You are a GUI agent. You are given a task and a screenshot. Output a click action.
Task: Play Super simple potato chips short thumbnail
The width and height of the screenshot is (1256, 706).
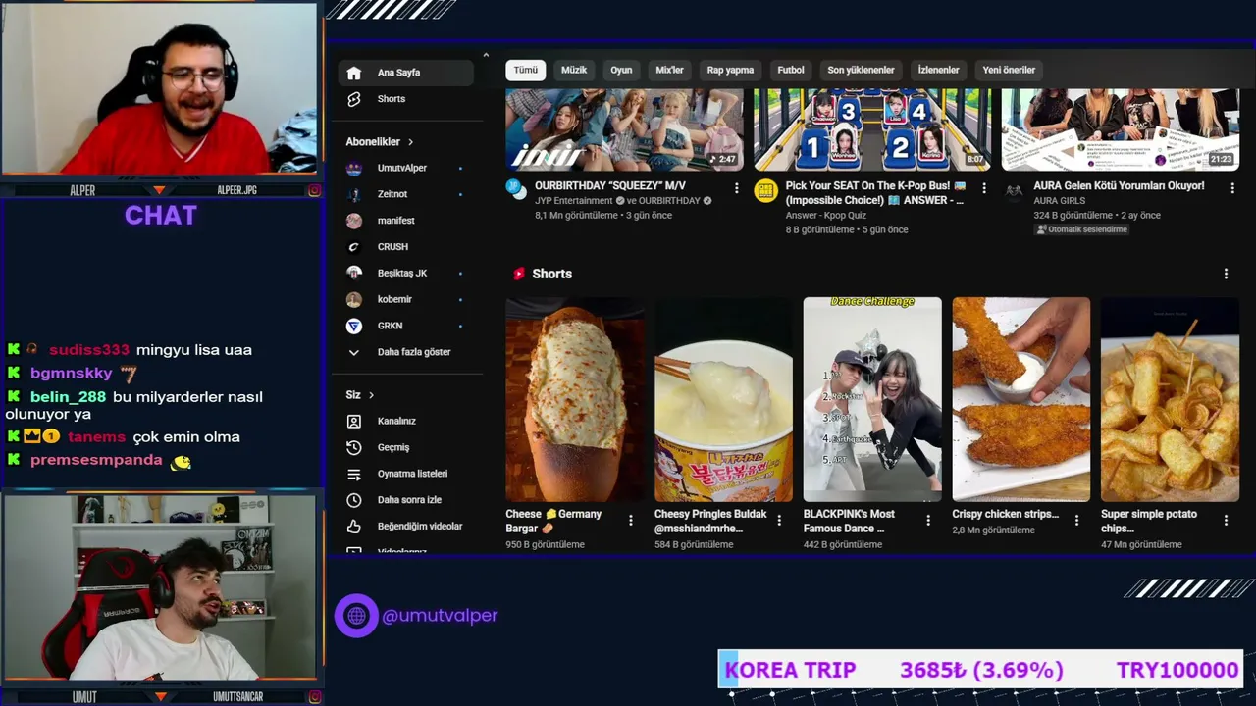click(1170, 399)
